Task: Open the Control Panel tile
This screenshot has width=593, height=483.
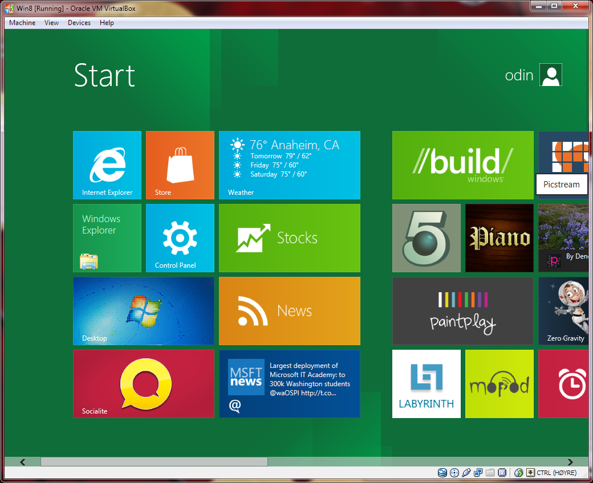Action: click(180, 238)
